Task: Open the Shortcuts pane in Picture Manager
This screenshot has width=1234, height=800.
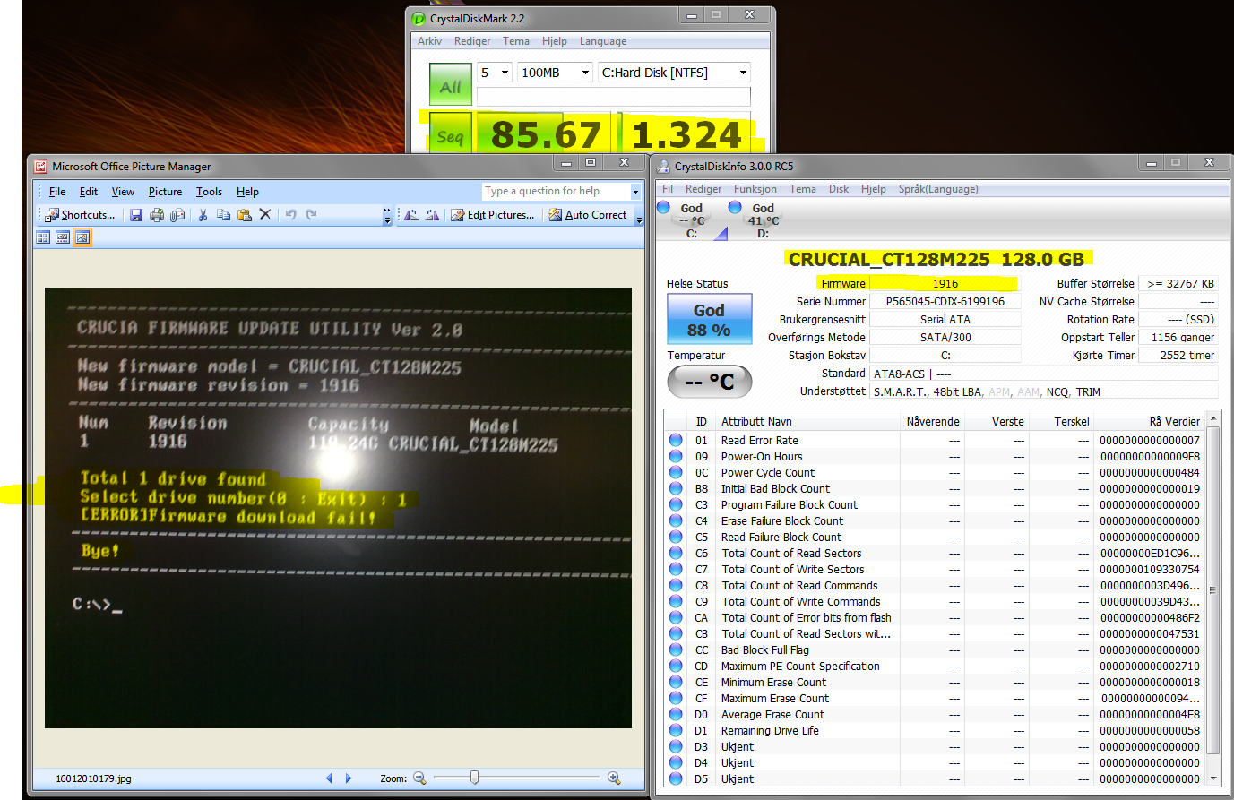Action: pyautogui.click(x=81, y=215)
